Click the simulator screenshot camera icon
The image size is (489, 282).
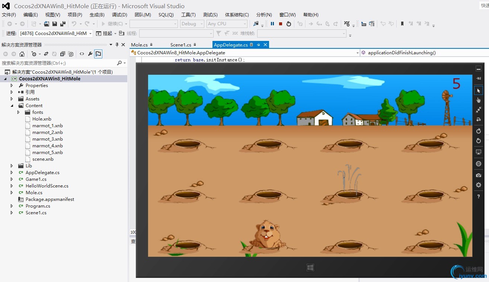coord(479,175)
